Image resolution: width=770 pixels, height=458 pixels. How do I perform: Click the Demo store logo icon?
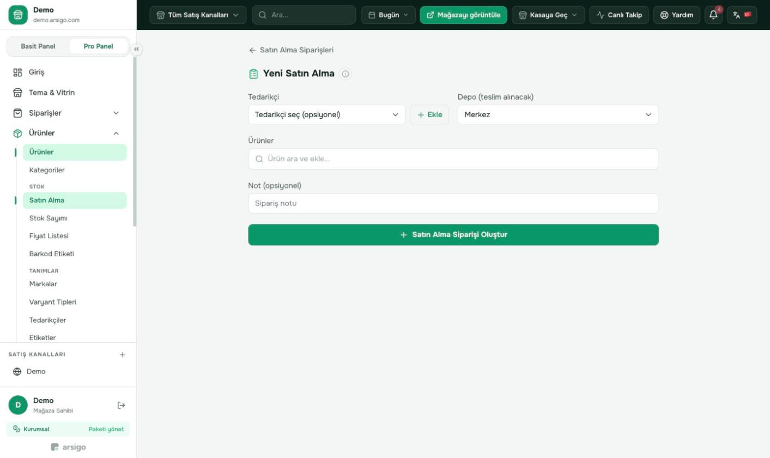pos(18,15)
